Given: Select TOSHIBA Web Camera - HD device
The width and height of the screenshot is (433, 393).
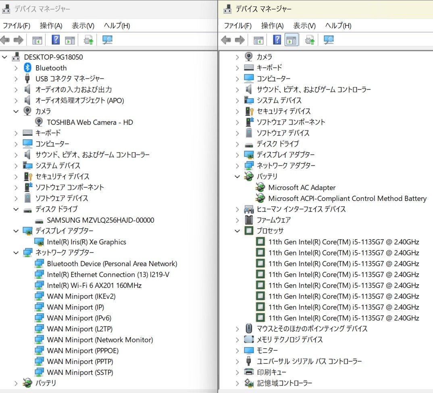Looking at the screenshot, I should pos(90,122).
